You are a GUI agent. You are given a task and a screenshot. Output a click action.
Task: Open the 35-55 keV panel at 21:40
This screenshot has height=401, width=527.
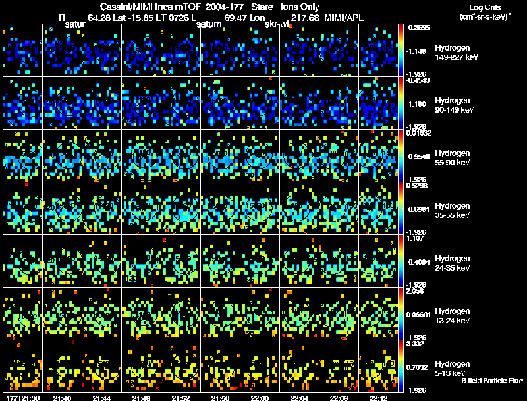[62, 208]
